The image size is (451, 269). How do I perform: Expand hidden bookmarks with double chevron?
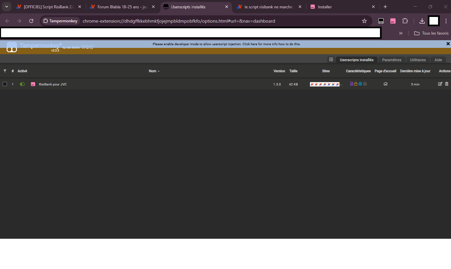pyautogui.click(x=401, y=33)
